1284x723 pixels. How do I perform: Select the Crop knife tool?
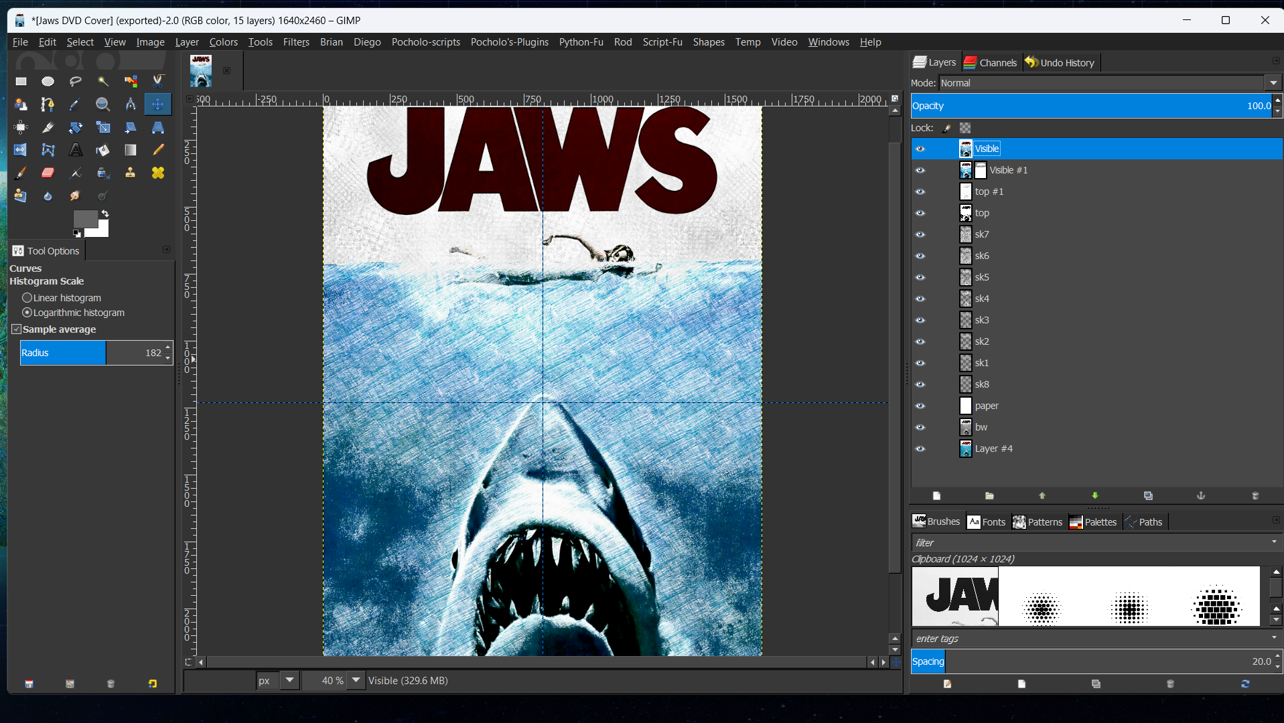point(48,127)
